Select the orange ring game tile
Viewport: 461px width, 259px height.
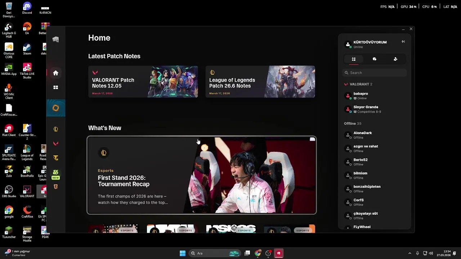(56, 108)
